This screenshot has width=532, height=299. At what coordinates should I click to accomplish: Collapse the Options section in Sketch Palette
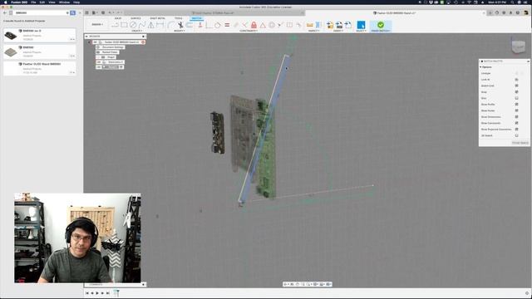coord(480,67)
